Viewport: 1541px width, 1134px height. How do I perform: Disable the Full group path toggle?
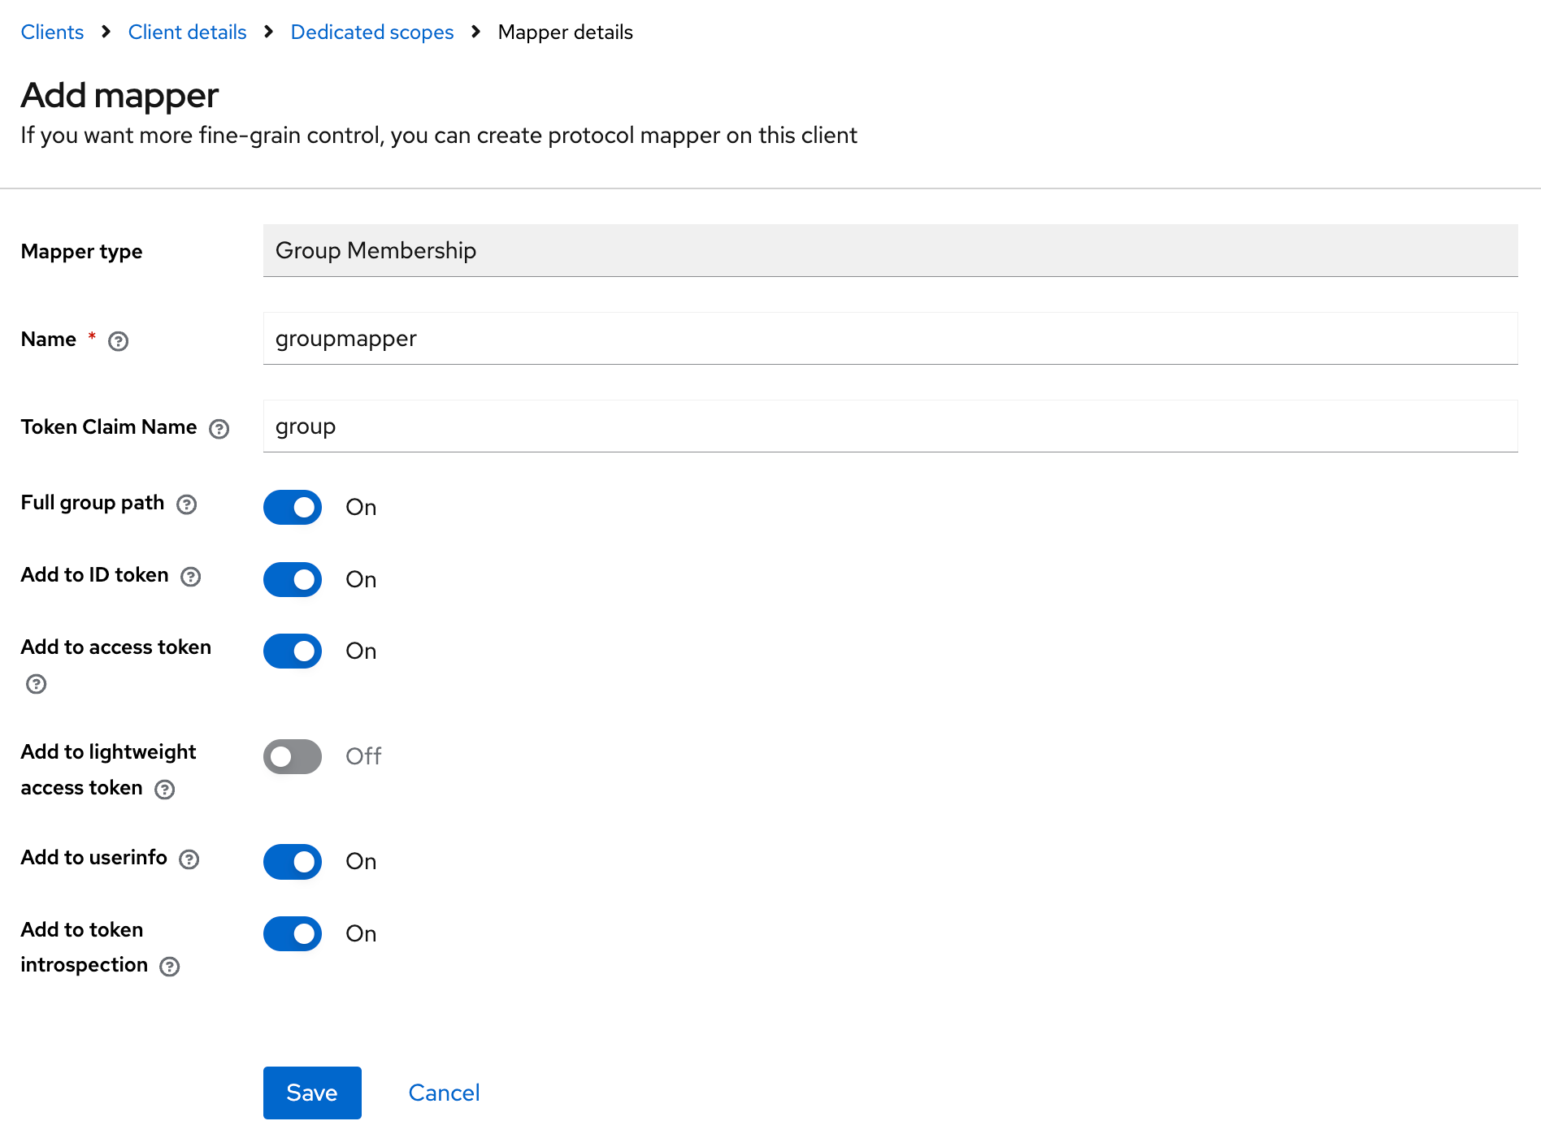[x=293, y=508]
